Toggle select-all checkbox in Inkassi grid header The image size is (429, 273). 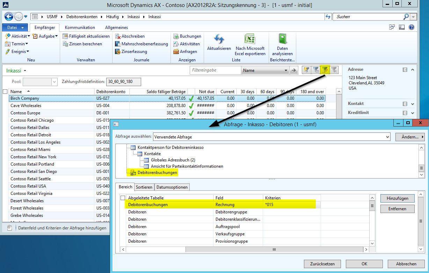coord(5,92)
